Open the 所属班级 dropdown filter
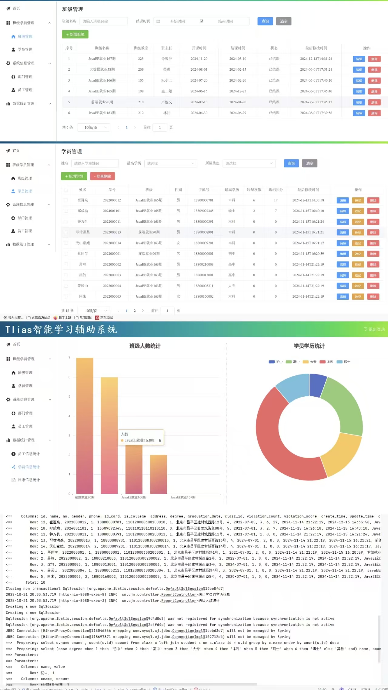 [249, 163]
